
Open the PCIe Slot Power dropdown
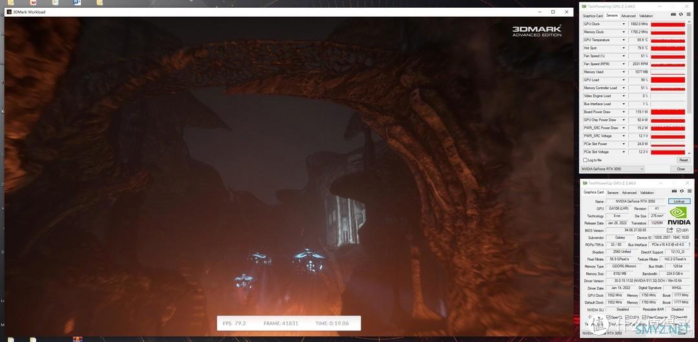tap(624, 144)
